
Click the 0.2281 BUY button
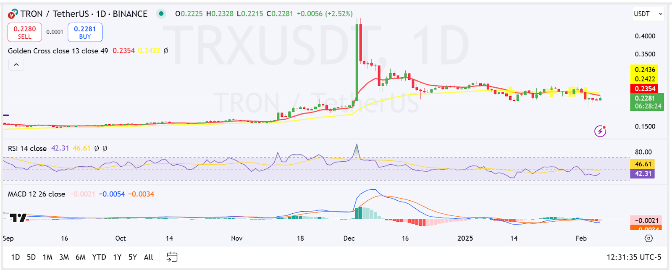pyautogui.click(x=85, y=32)
